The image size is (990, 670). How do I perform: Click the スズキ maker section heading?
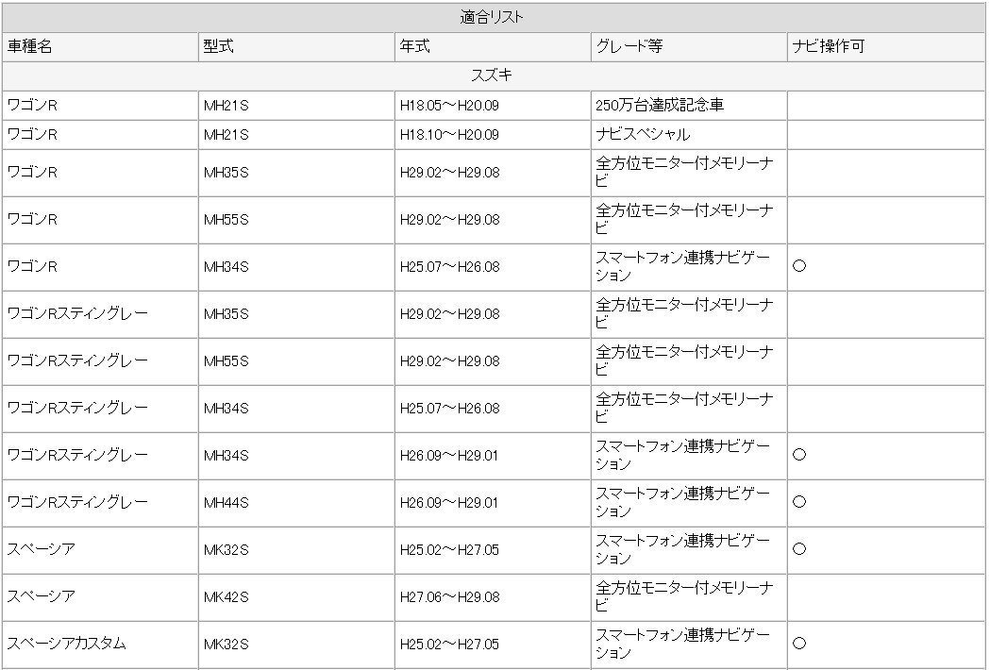click(491, 75)
